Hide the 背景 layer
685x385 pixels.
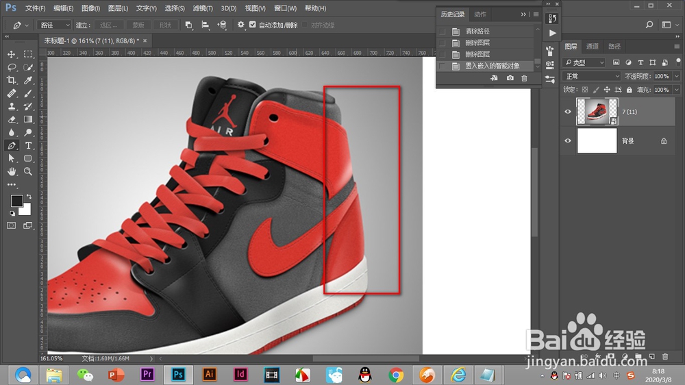[568, 140]
